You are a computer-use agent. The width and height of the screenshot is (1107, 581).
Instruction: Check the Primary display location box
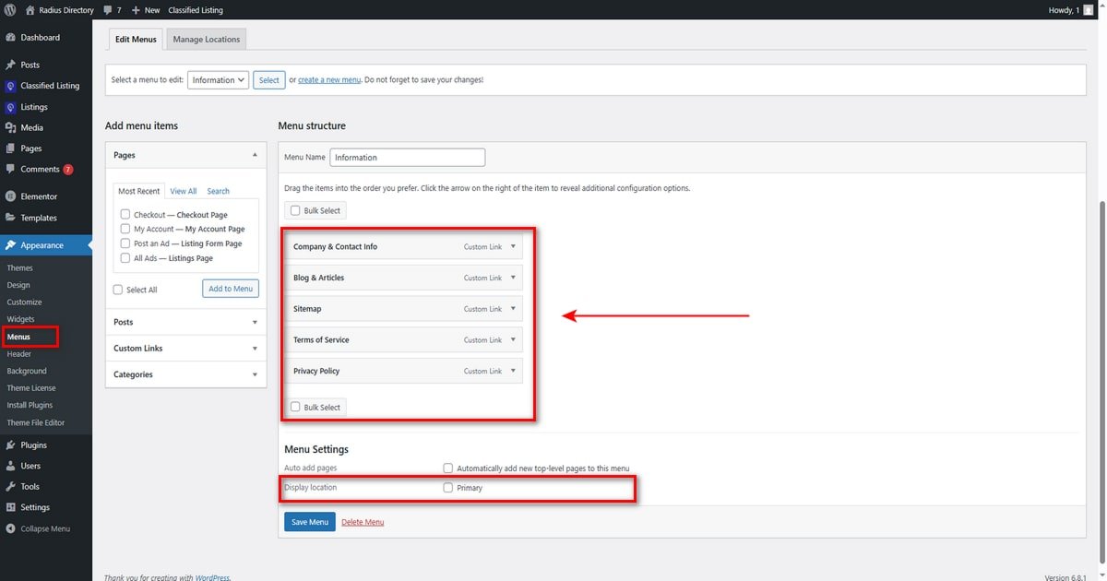(448, 488)
